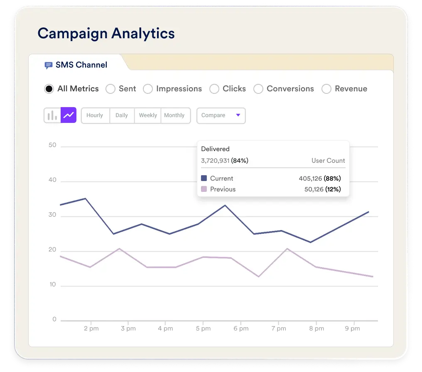Select the Clicks radio button
The image size is (422, 372).
click(214, 89)
